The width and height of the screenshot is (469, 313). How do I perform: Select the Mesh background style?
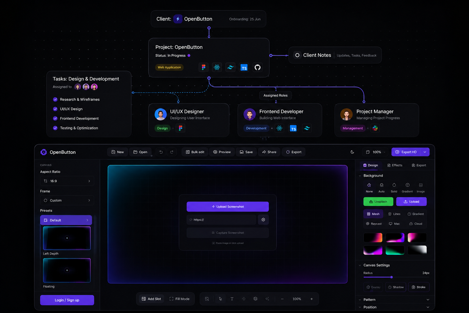[373, 214]
